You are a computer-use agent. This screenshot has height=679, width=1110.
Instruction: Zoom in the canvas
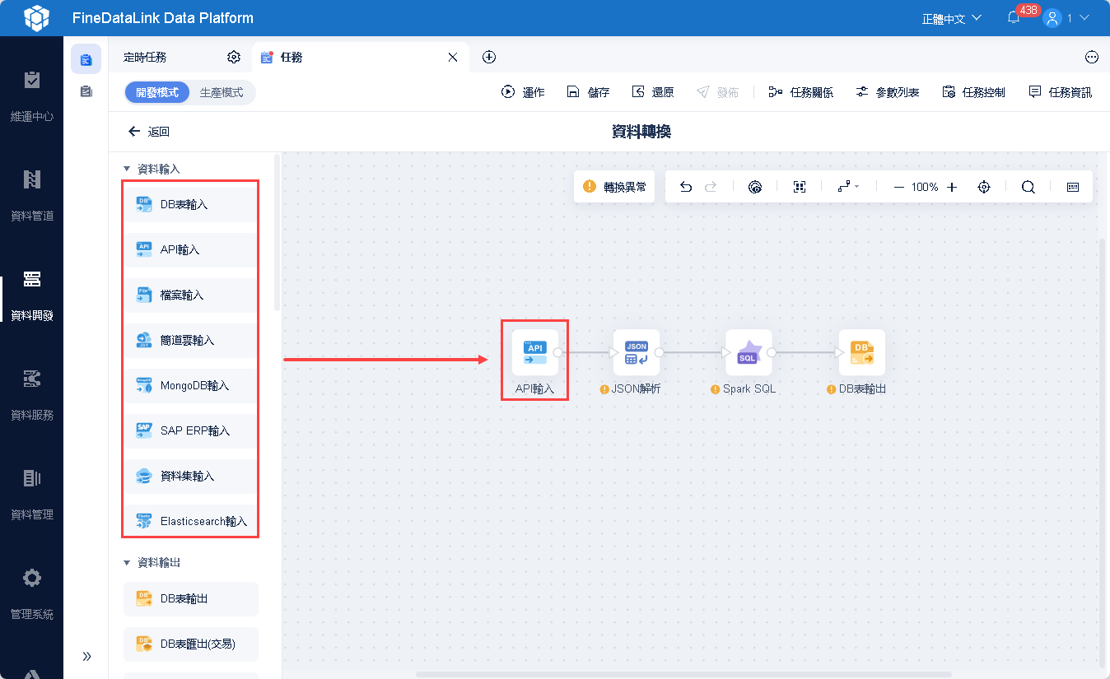click(952, 187)
